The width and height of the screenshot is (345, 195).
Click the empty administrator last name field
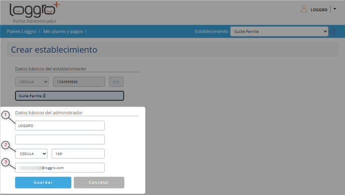click(x=60, y=139)
